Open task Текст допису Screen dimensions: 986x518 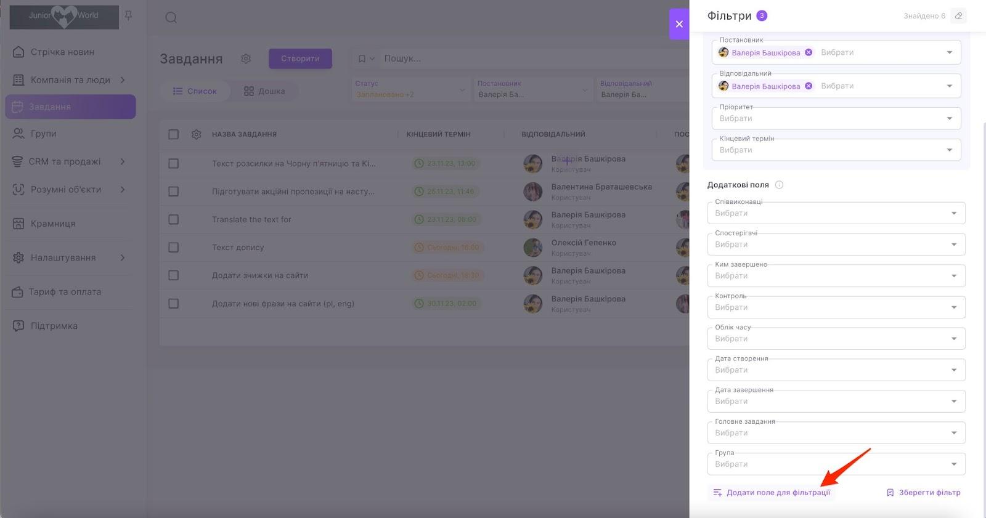click(238, 248)
